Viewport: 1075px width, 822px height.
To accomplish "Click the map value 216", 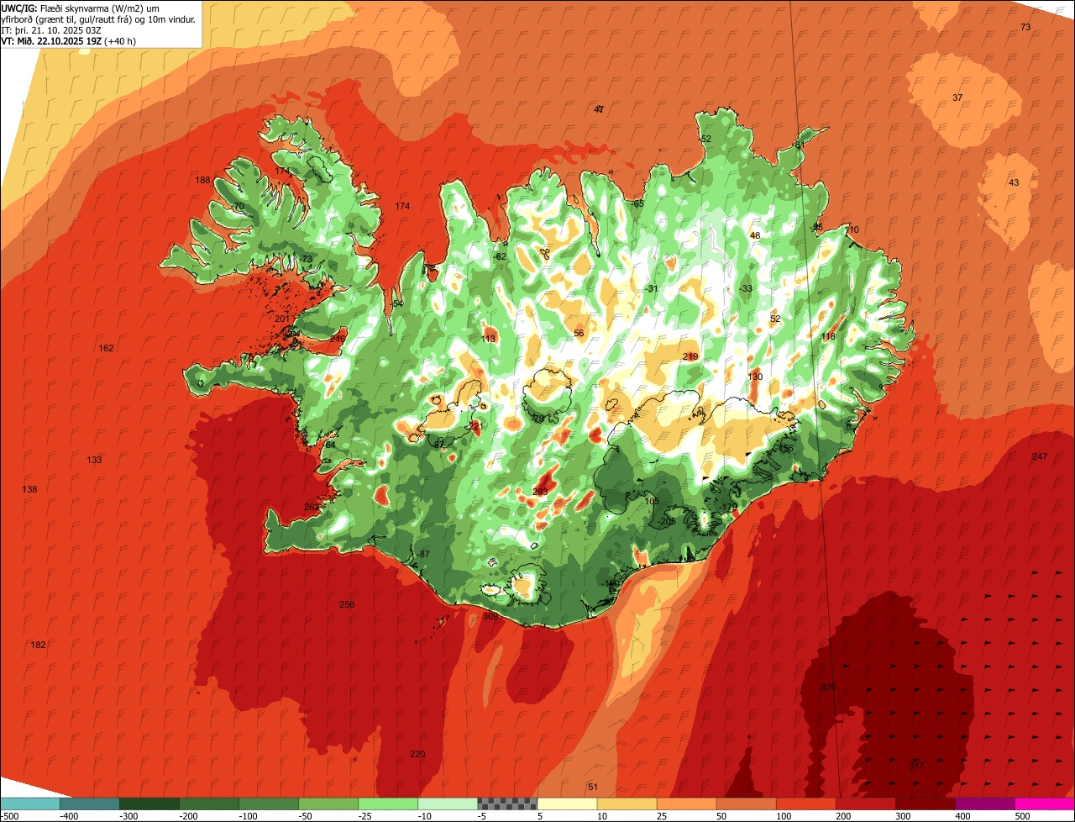I will tap(338, 339).
